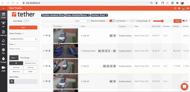Open the Chrome extensions puzzle icon
The height and width of the screenshot is (92, 190).
[x=177, y=3]
